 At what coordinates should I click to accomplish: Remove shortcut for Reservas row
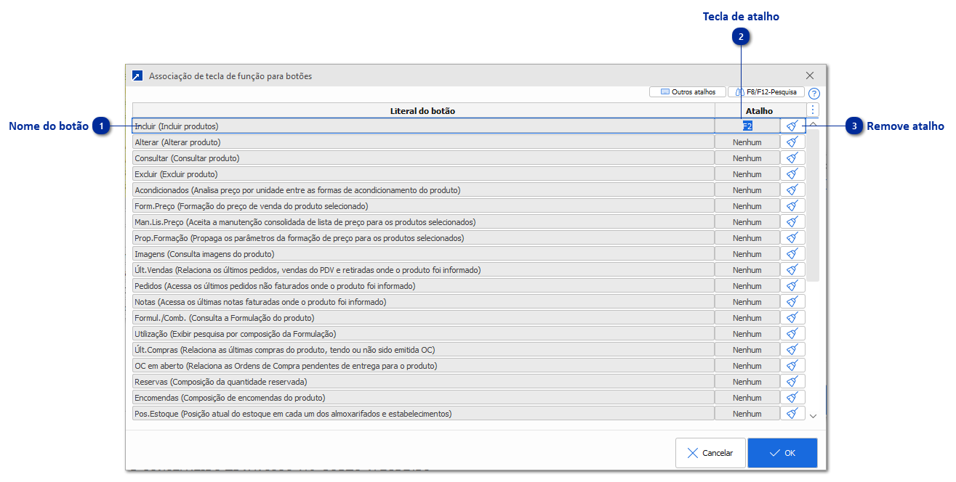(792, 382)
